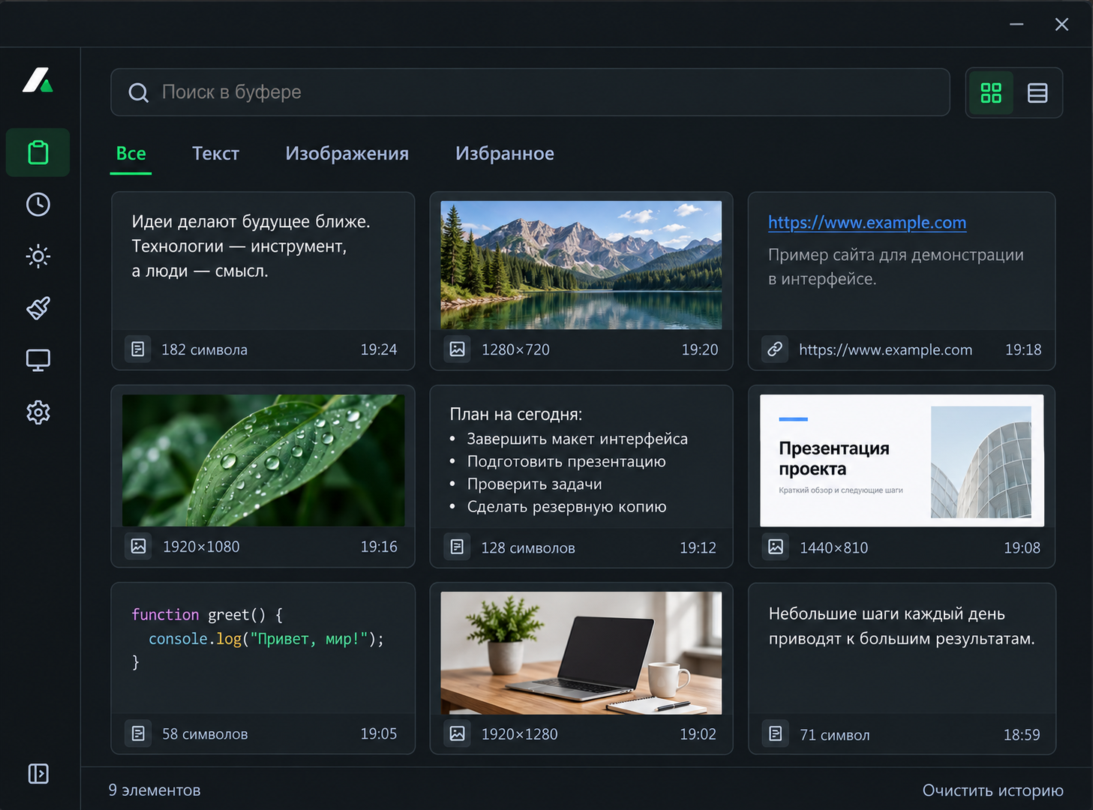
Task: Select the Все tab
Action: (131, 154)
